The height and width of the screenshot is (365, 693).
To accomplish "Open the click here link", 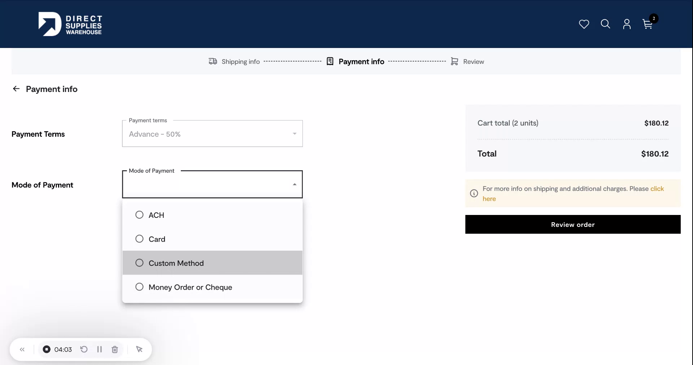I will point(657,189).
